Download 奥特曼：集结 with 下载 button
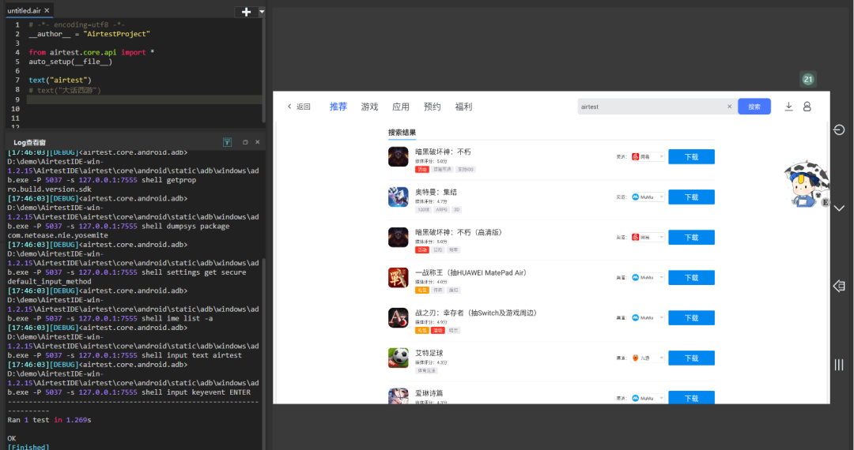This screenshot has height=450, width=854. point(692,197)
